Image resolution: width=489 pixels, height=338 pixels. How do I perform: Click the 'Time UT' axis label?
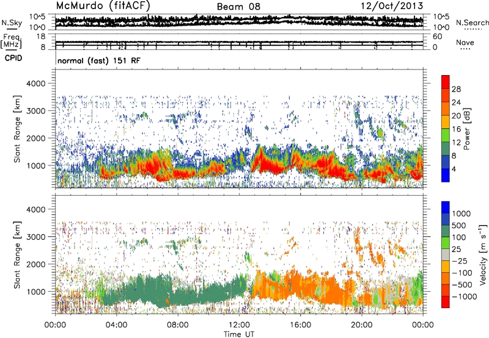239,334
